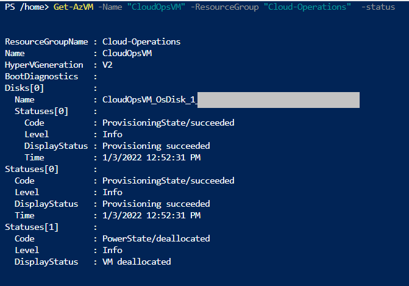Click the disk status time 1/3/2022 12:52:31 PM
The image size is (409, 286).
(151, 157)
